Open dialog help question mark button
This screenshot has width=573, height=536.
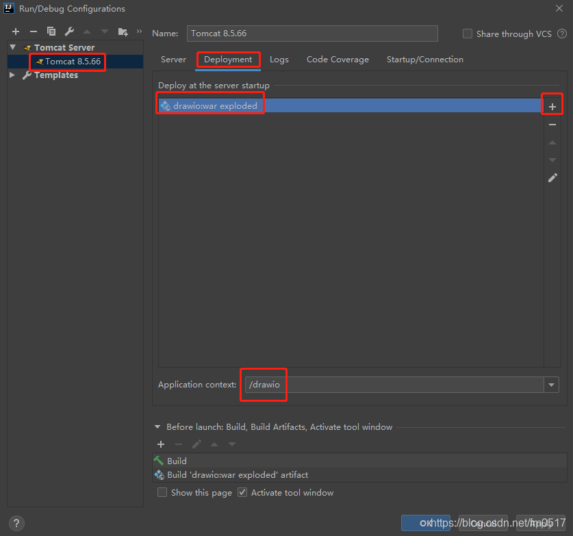[16, 523]
